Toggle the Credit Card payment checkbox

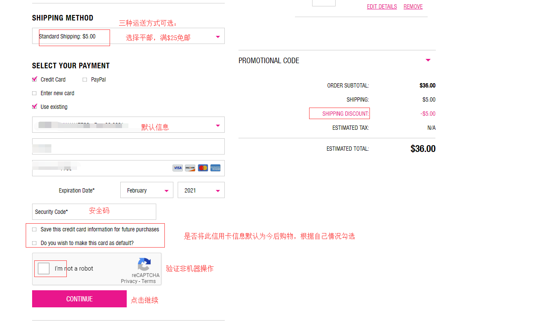(35, 80)
